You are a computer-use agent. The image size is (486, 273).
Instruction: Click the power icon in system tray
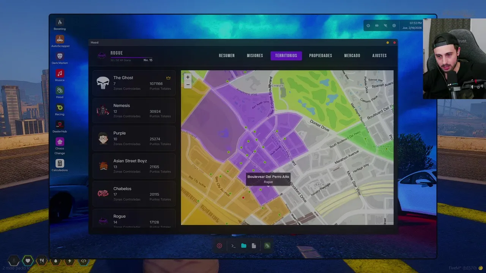[x=368, y=26]
